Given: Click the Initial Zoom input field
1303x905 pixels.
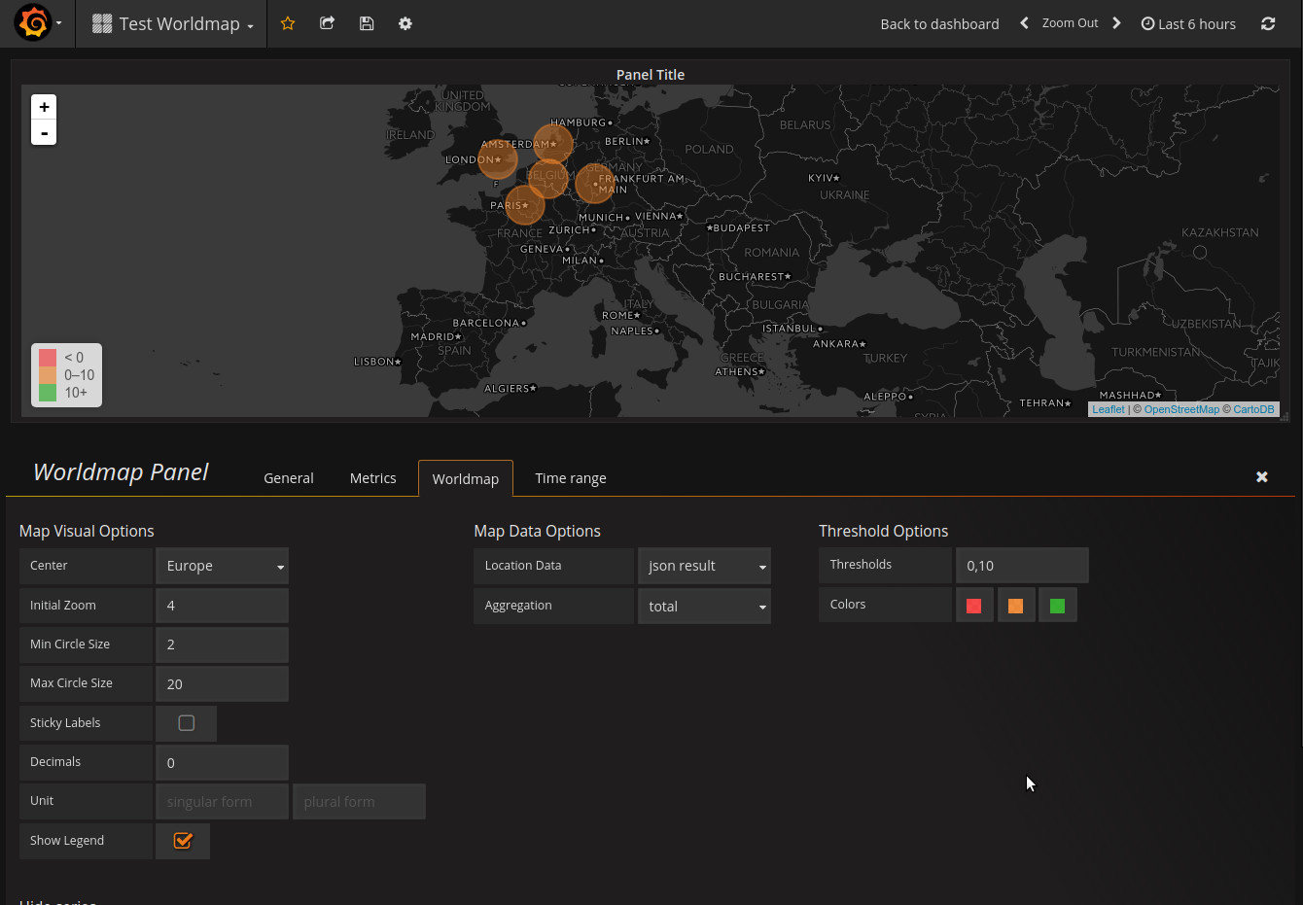Looking at the screenshot, I should coord(222,606).
